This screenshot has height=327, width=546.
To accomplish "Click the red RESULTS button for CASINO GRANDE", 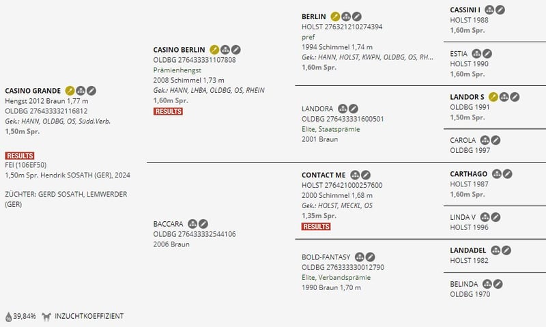I will coord(20,156).
